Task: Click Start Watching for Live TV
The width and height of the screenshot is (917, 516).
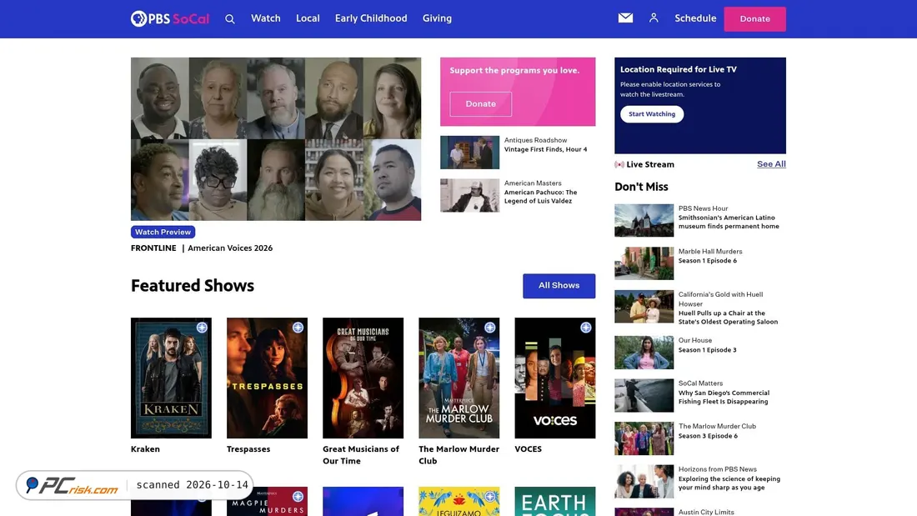Action: pos(652,114)
